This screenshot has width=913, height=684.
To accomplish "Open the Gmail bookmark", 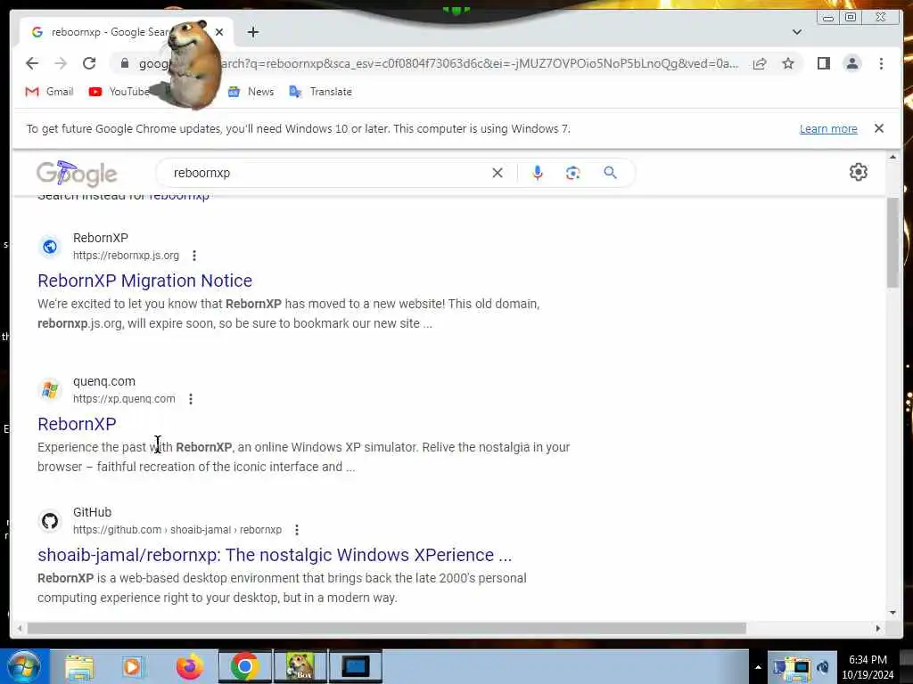I will click(50, 92).
